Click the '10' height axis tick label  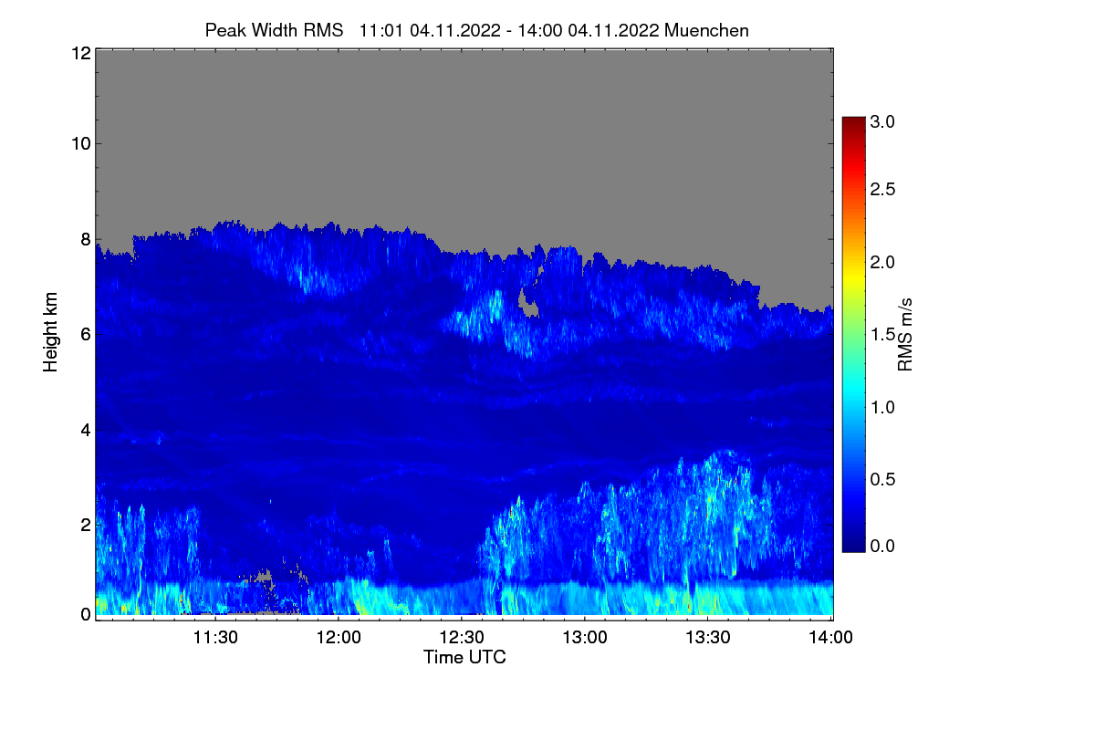pyautogui.click(x=79, y=143)
